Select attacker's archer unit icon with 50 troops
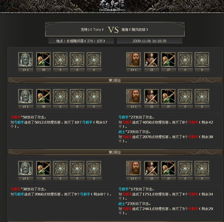This screenshot has width=224, height=222. (x=43, y=60)
